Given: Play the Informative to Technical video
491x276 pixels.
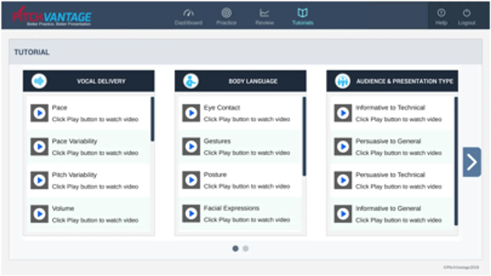Looking at the screenshot, I should coord(343,113).
